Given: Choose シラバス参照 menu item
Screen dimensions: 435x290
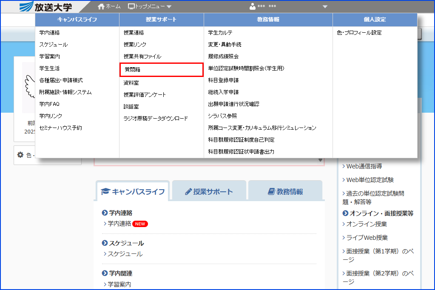Looking at the screenshot, I should (222, 116).
